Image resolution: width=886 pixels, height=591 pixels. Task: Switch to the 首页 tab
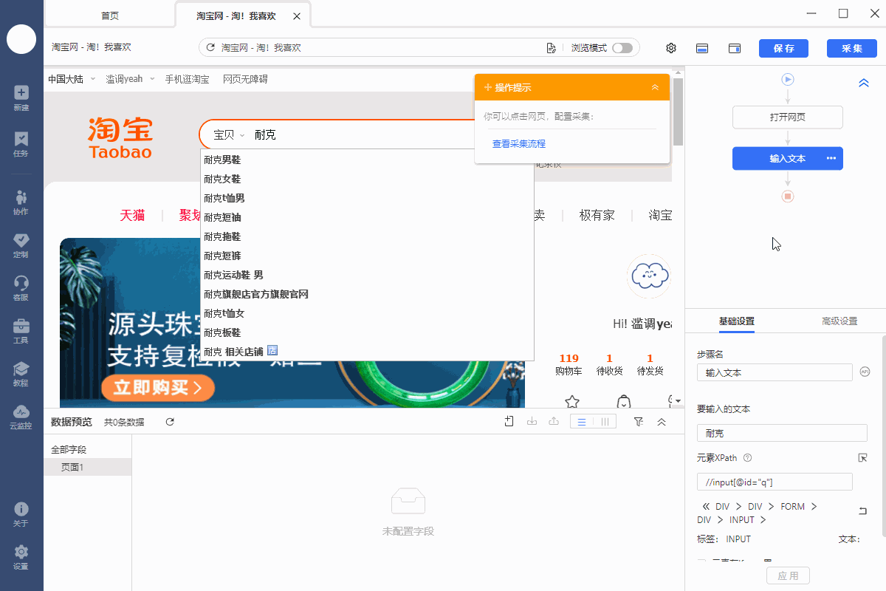tap(110, 16)
